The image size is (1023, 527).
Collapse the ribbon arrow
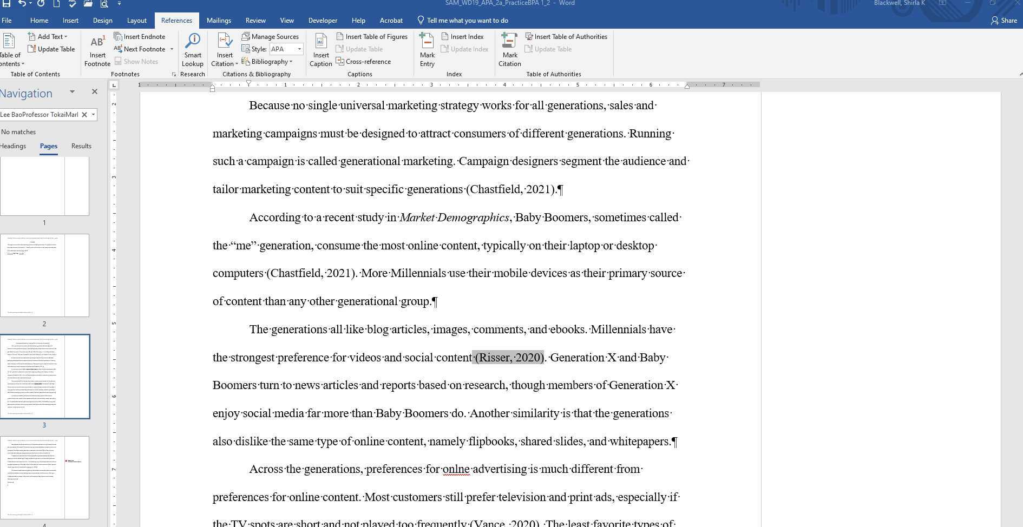[1020, 74]
